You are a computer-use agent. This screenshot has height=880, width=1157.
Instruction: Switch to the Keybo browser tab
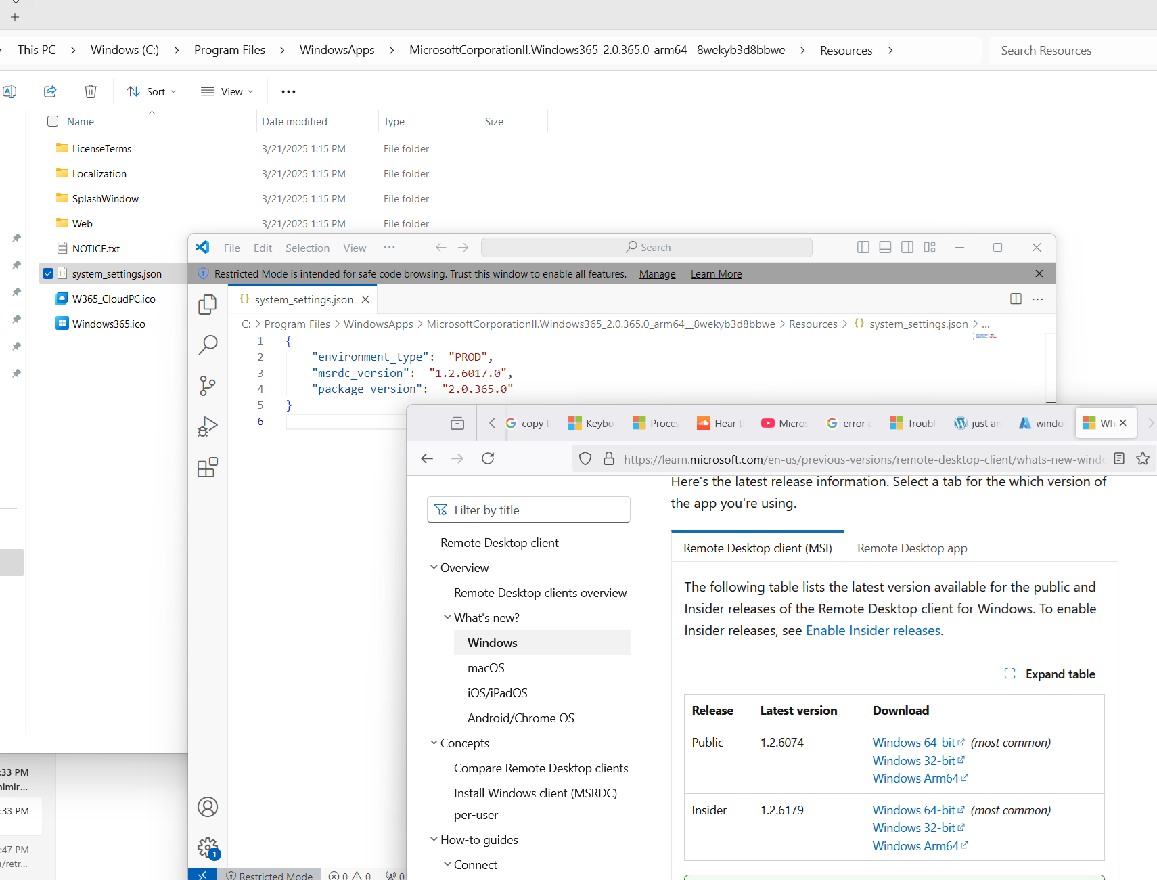(x=592, y=423)
